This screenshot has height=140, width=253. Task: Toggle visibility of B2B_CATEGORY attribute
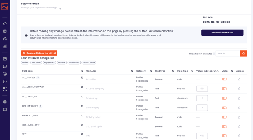pos(224,108)
